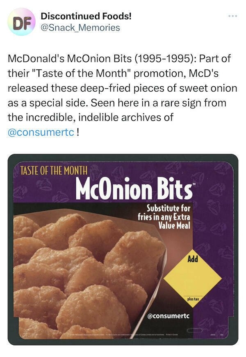Open the Discontinued Foods! profile name
Image resolution: width=246 pixels, height=357 pixels.
pos(86,16)
